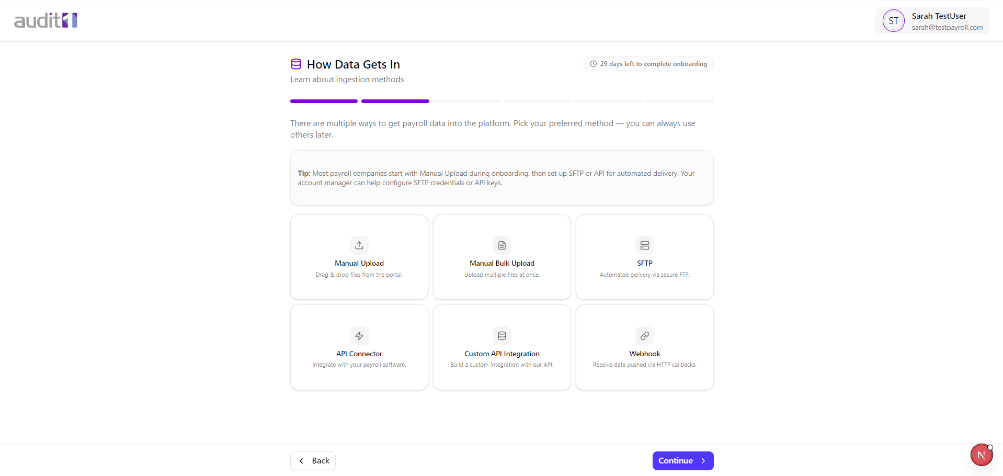This screenshot has width=1003, height=476.
Task: Click the purple database icon beside heading
Action: click(x=296, y=64)
